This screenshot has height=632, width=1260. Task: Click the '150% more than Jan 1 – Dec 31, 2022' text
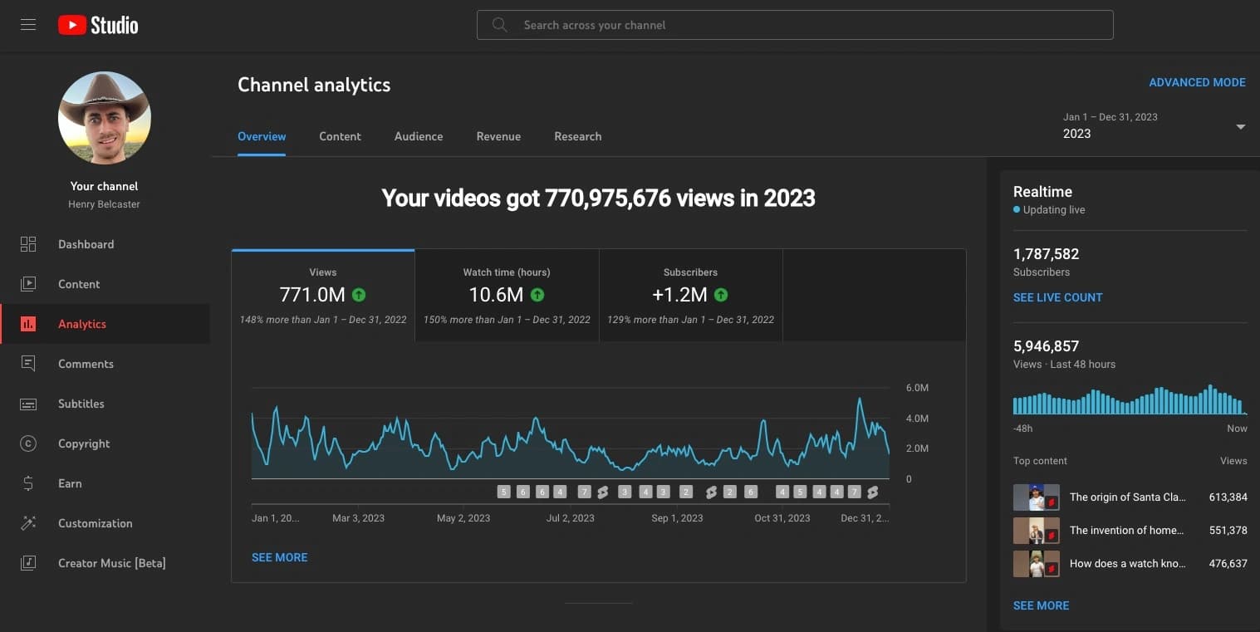(x=507, y=319)
